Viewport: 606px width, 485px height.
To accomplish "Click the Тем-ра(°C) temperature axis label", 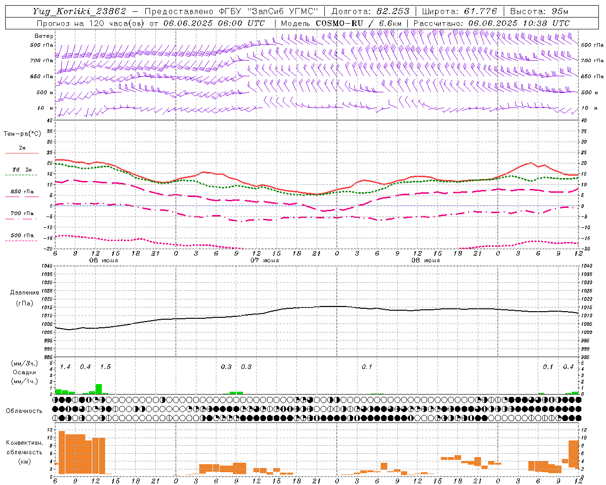I will click(22, 134).
